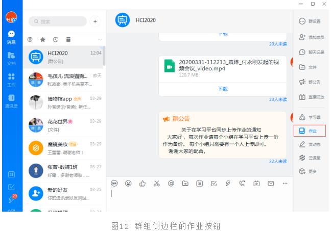The image size is (332, 231).
Task: Open the plus button next to search
Action: tap(95, 21)
